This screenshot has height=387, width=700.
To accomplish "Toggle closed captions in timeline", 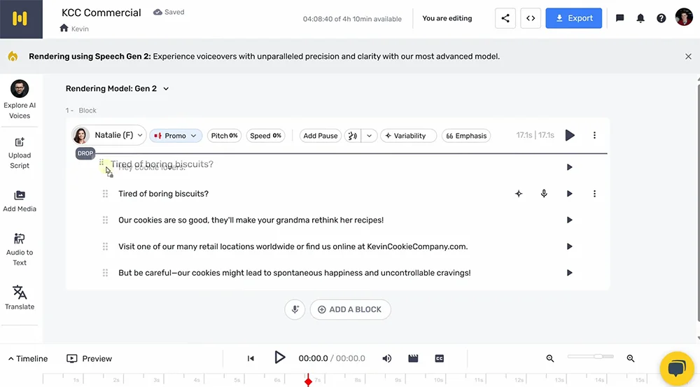I will point(440,358).
